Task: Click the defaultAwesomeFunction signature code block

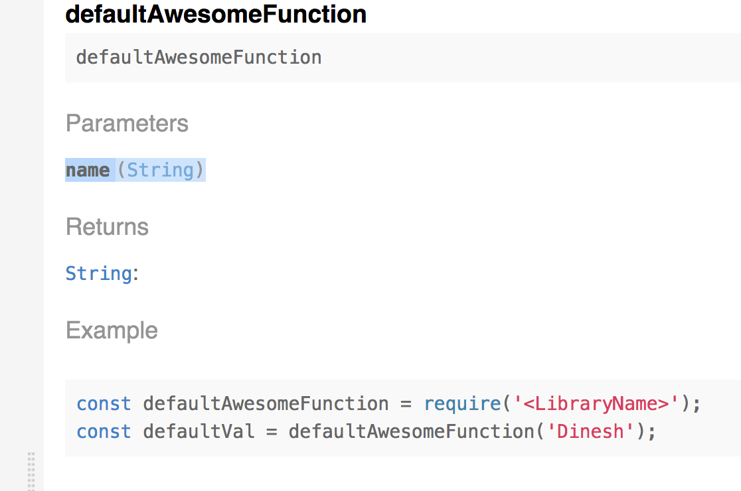Action: [x=402, y=58]
